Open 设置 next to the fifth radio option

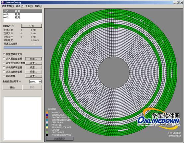(x=34, y=72)
